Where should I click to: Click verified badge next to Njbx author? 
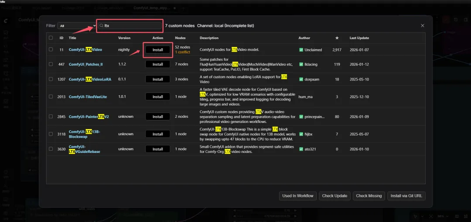[x=301, y=134]
